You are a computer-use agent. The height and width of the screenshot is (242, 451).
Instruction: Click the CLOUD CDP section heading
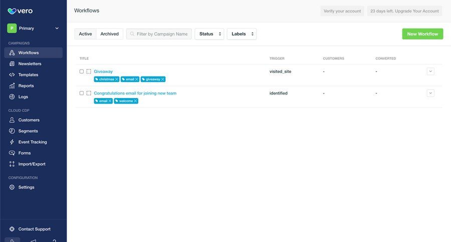click(x=19, y=110)
